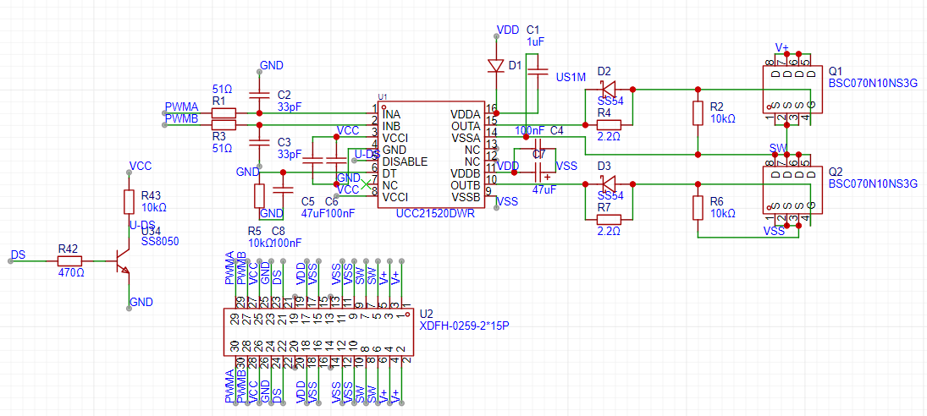
Task: Select Schottky diode D3 symbol
Action: (609, 183)
